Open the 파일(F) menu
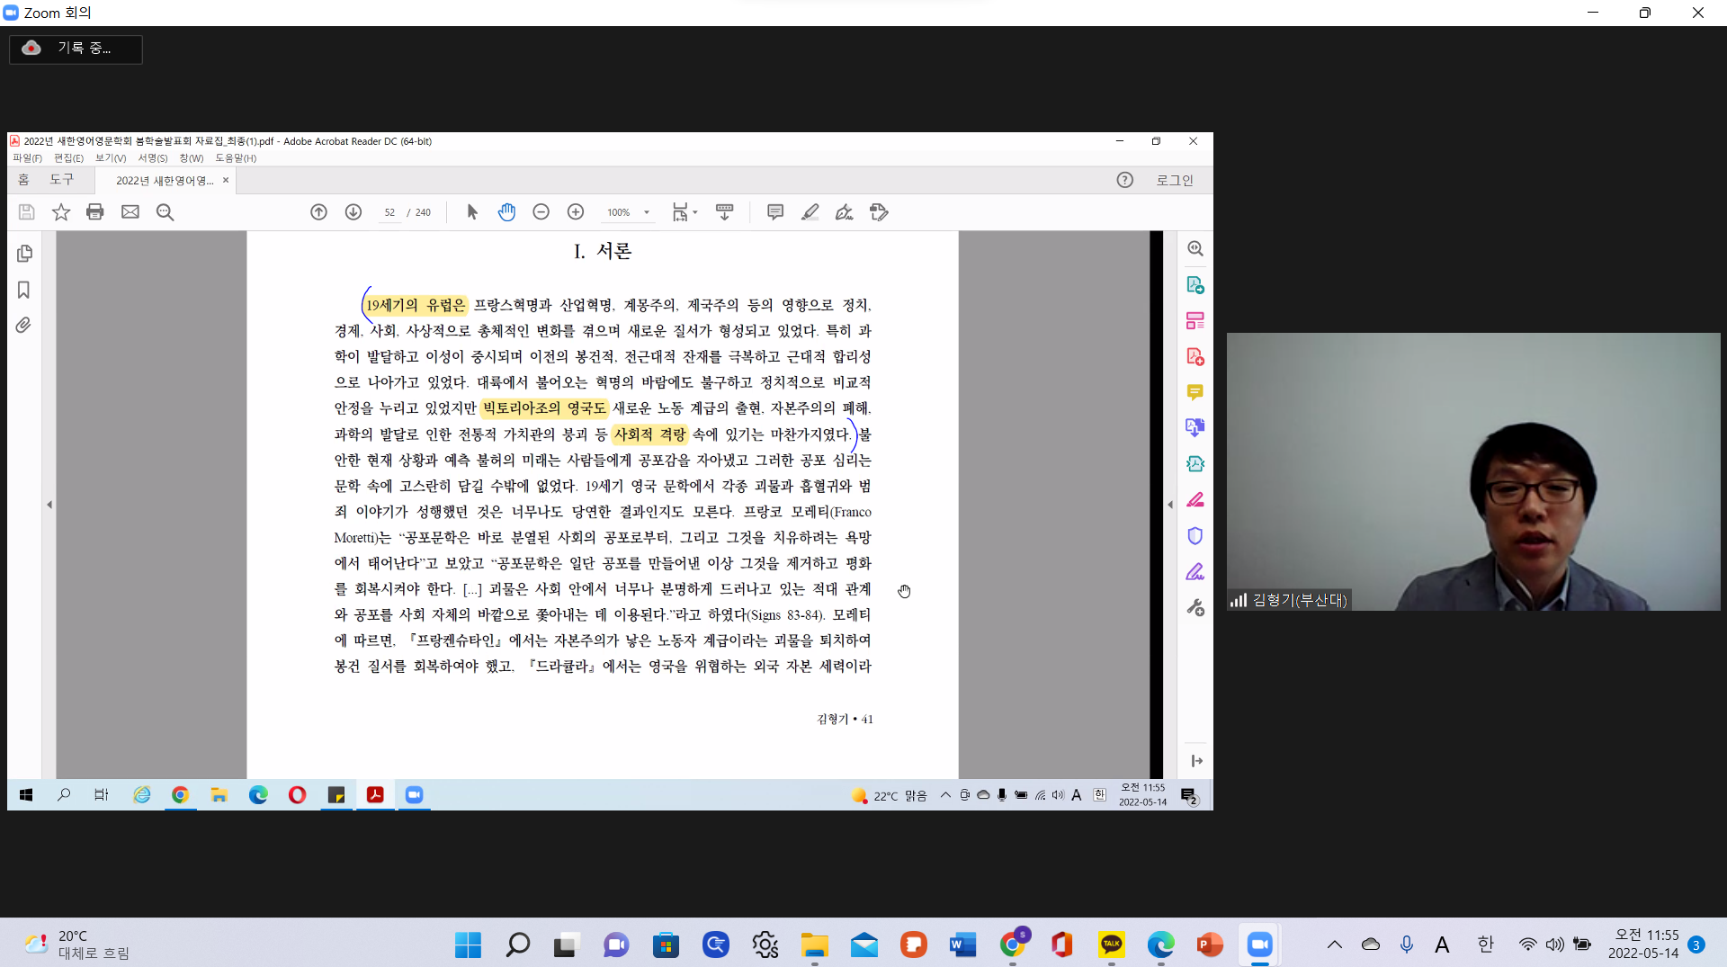 click(27, 158)
